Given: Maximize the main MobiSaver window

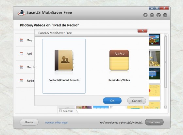Looking at the screenshot, I should coord(157,8).
